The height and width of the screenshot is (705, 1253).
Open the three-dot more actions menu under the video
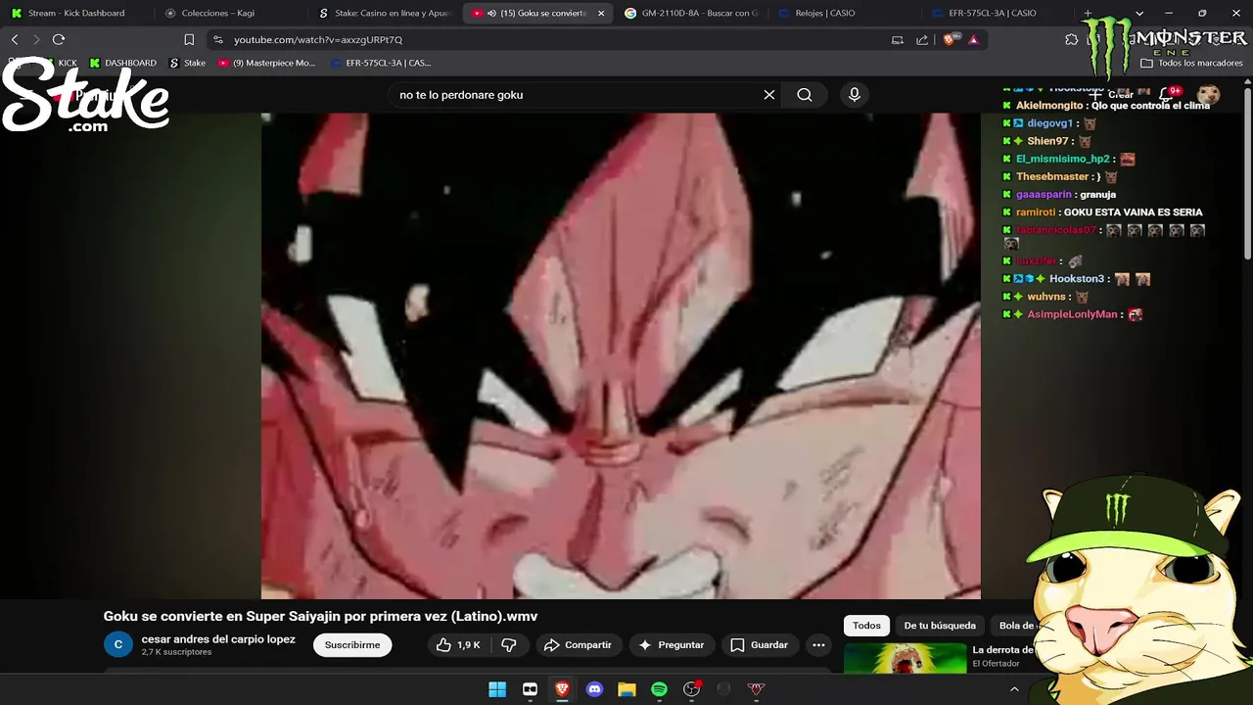(x=818, y=645)
